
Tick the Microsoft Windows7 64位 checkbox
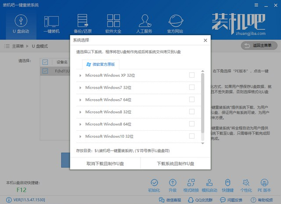point(191,100)
